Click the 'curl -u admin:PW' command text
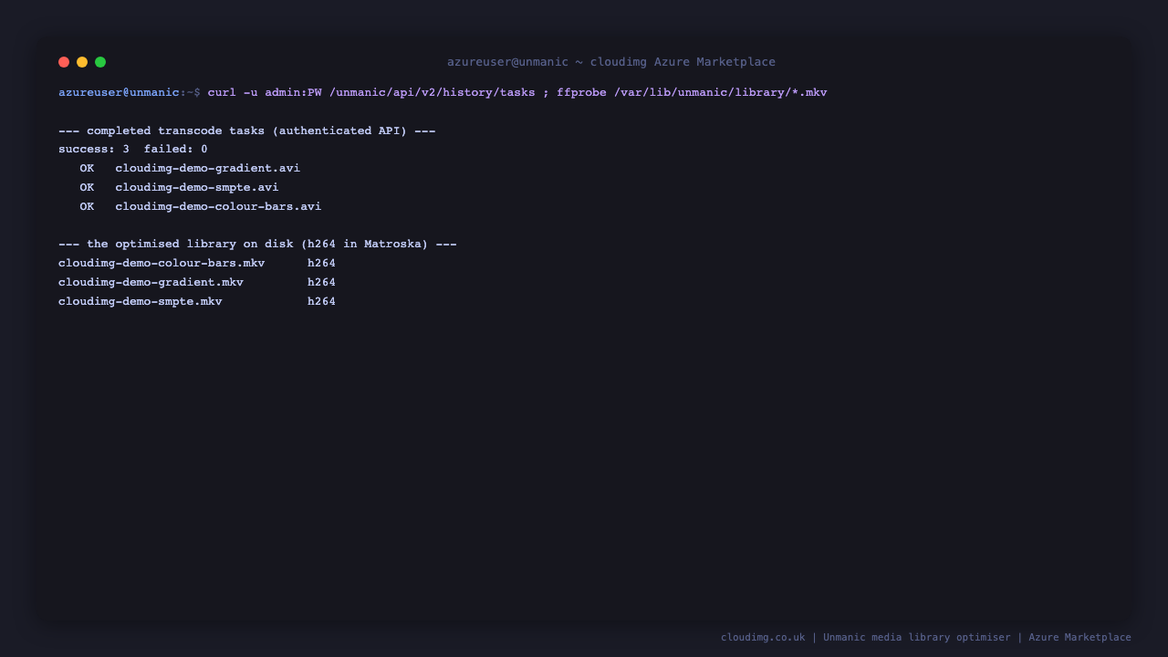 point(265,92)
